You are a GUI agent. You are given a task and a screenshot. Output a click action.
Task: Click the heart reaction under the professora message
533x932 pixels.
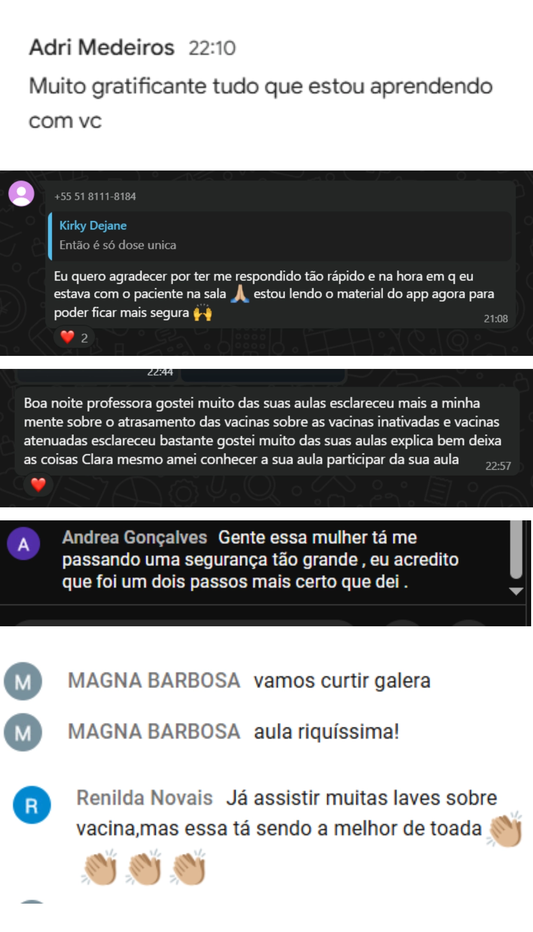click(x=38, y=485)
